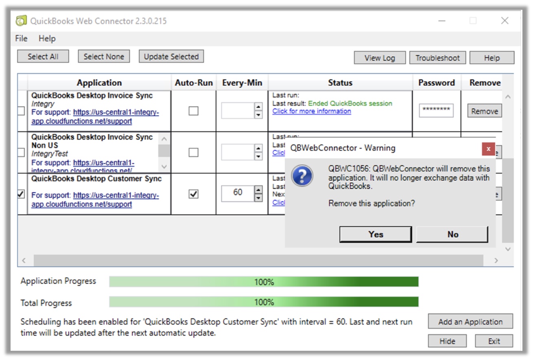Click the Troubleshoot button
The image size is (533, 359).
(x=437, y=58)
